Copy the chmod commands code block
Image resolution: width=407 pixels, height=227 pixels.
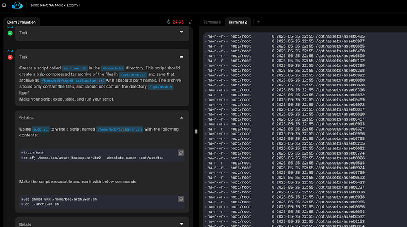[x=181, y=199]
